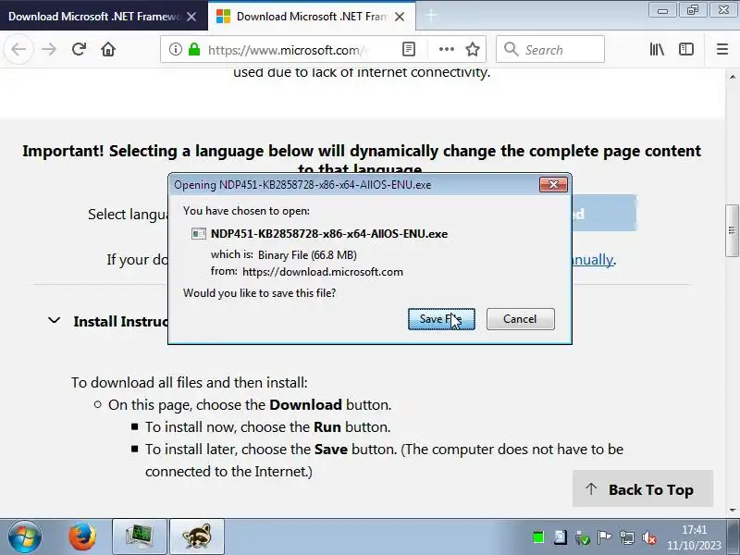Click the network connection tray icon
Screen dimensions: 740x555
(627, 537)
